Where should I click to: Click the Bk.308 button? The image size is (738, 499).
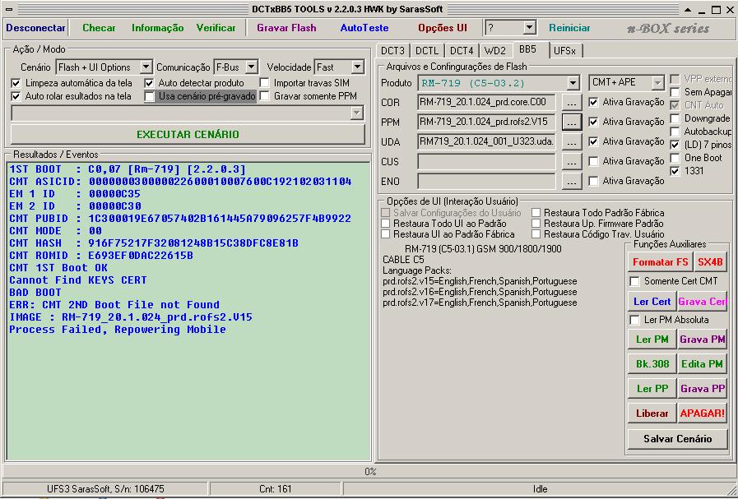coord(652,364)
